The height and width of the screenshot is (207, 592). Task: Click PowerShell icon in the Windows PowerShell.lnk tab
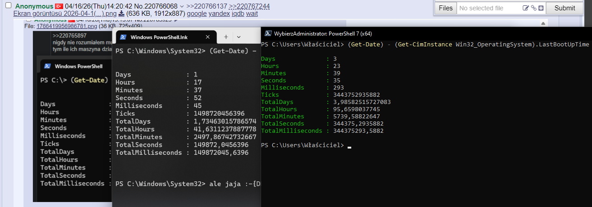tap(123, 37)
